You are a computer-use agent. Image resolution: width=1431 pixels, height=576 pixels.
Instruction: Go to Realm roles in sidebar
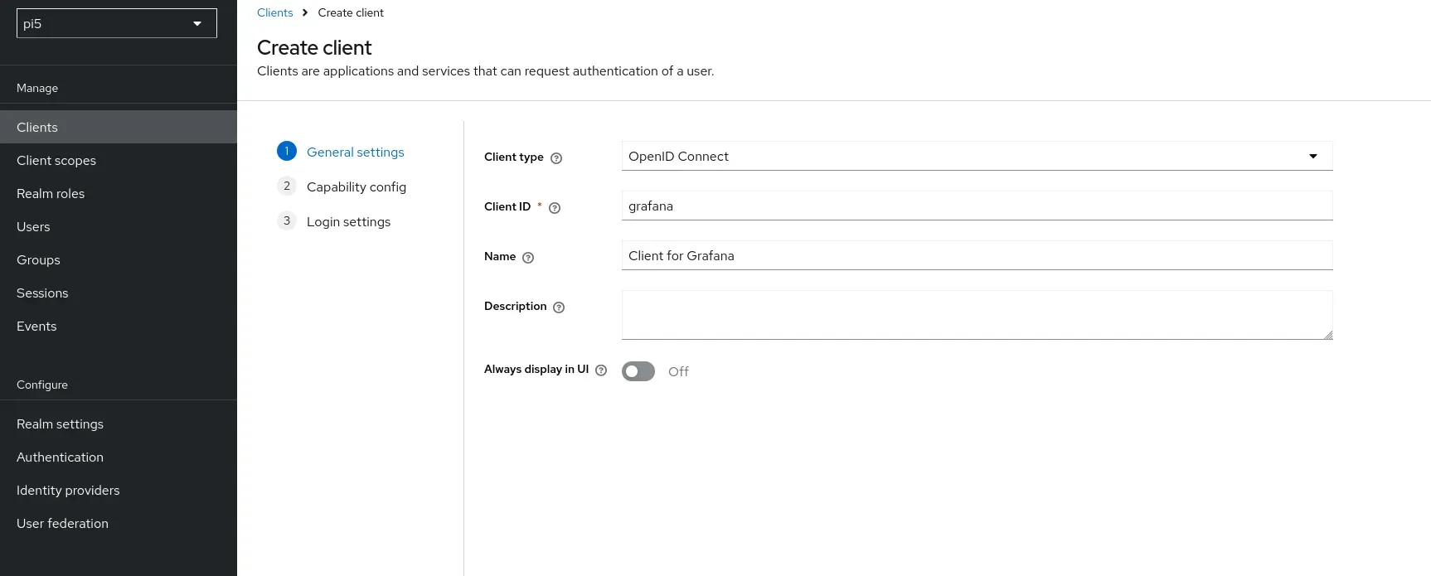[119, 193]
